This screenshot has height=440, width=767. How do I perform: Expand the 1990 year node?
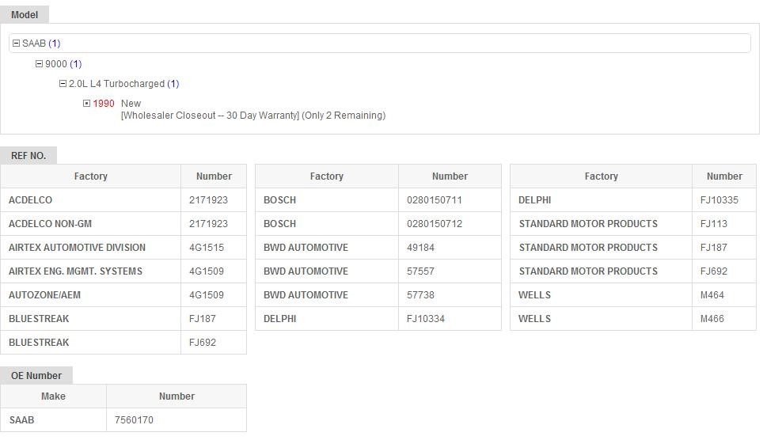tap(87, 104)
